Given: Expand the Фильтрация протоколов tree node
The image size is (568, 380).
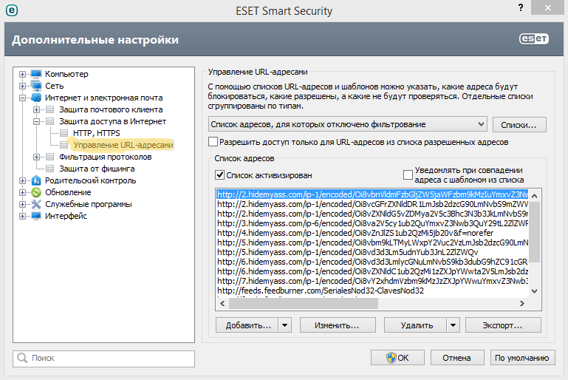Looking at the screenshot, I should [x=37, y=157].
